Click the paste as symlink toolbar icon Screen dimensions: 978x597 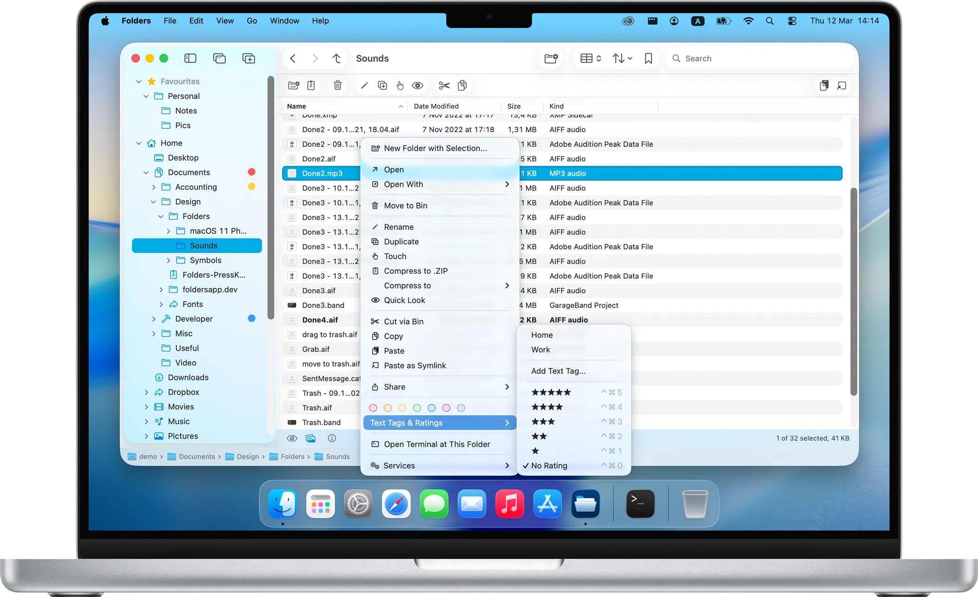tap(842, 86)
